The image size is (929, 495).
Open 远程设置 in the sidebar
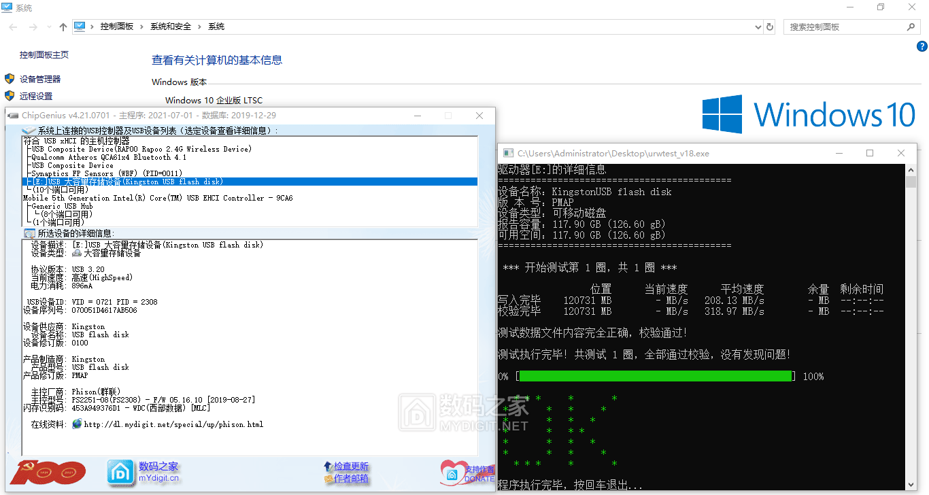pos(36,96)
